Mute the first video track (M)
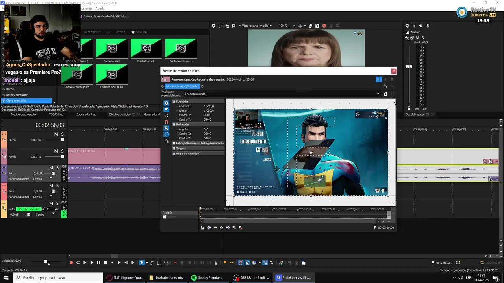The width and height of the screenshot is (504, 283). point(56,134)
